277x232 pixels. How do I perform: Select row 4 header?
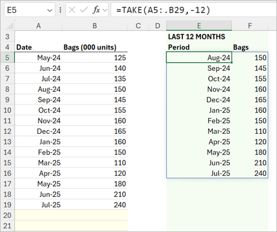(7, 47)
